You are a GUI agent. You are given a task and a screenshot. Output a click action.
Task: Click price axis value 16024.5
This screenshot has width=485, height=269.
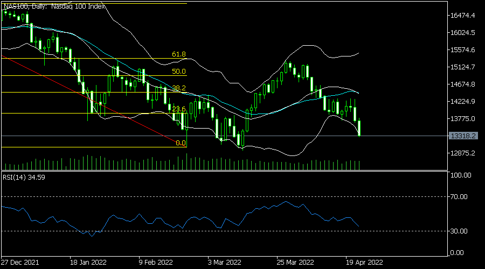tap(462, 33)
